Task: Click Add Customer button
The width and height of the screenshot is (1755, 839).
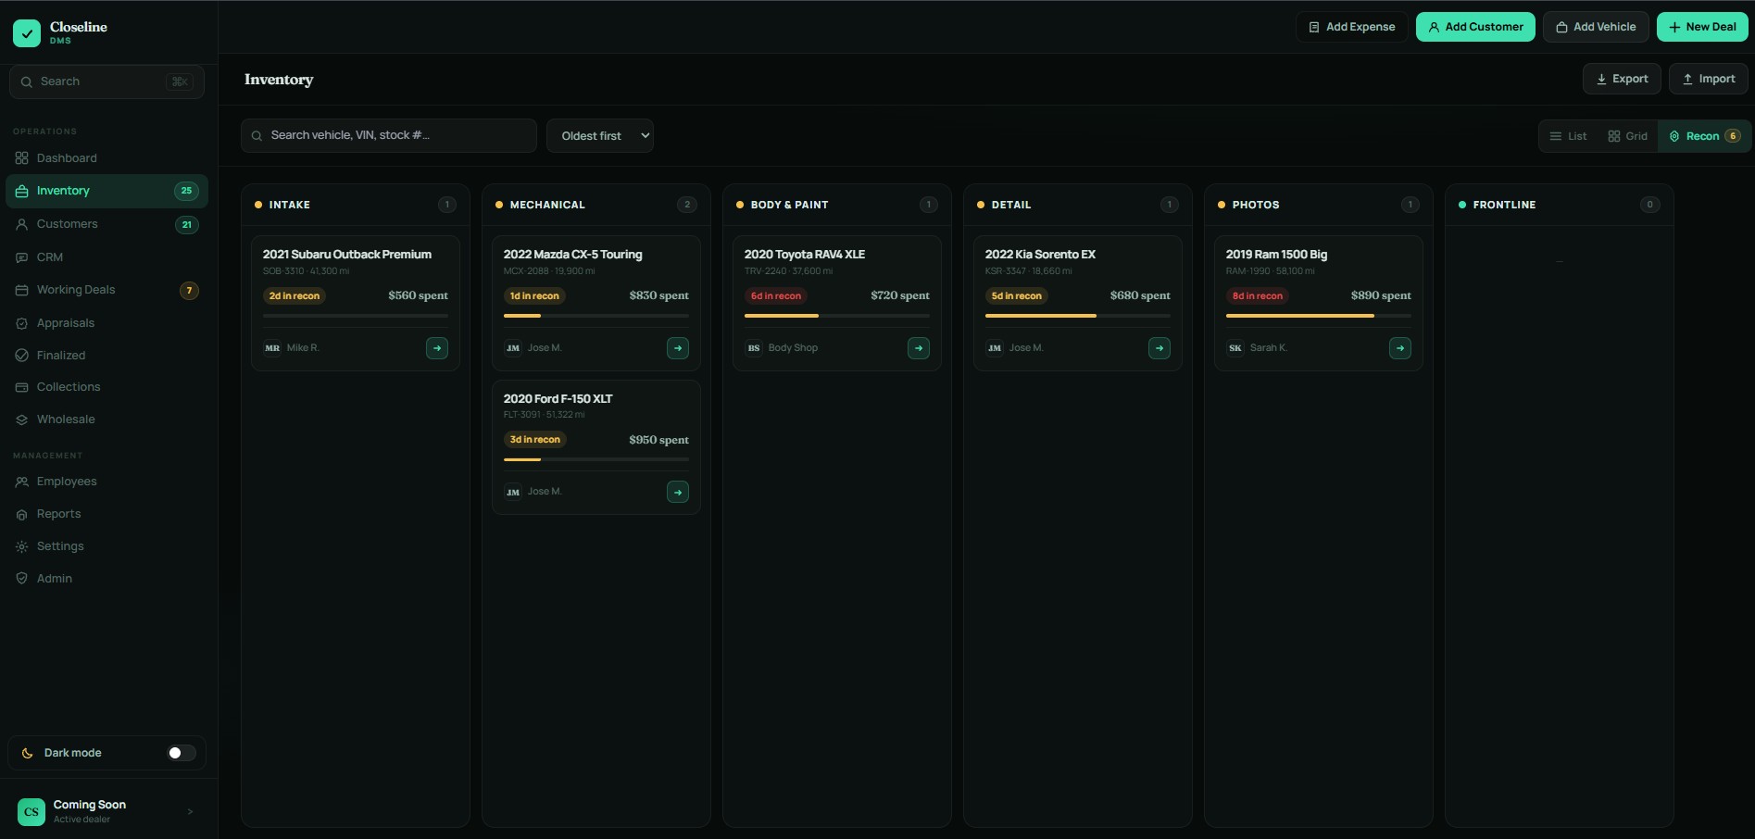Action: pos(1475,27)
